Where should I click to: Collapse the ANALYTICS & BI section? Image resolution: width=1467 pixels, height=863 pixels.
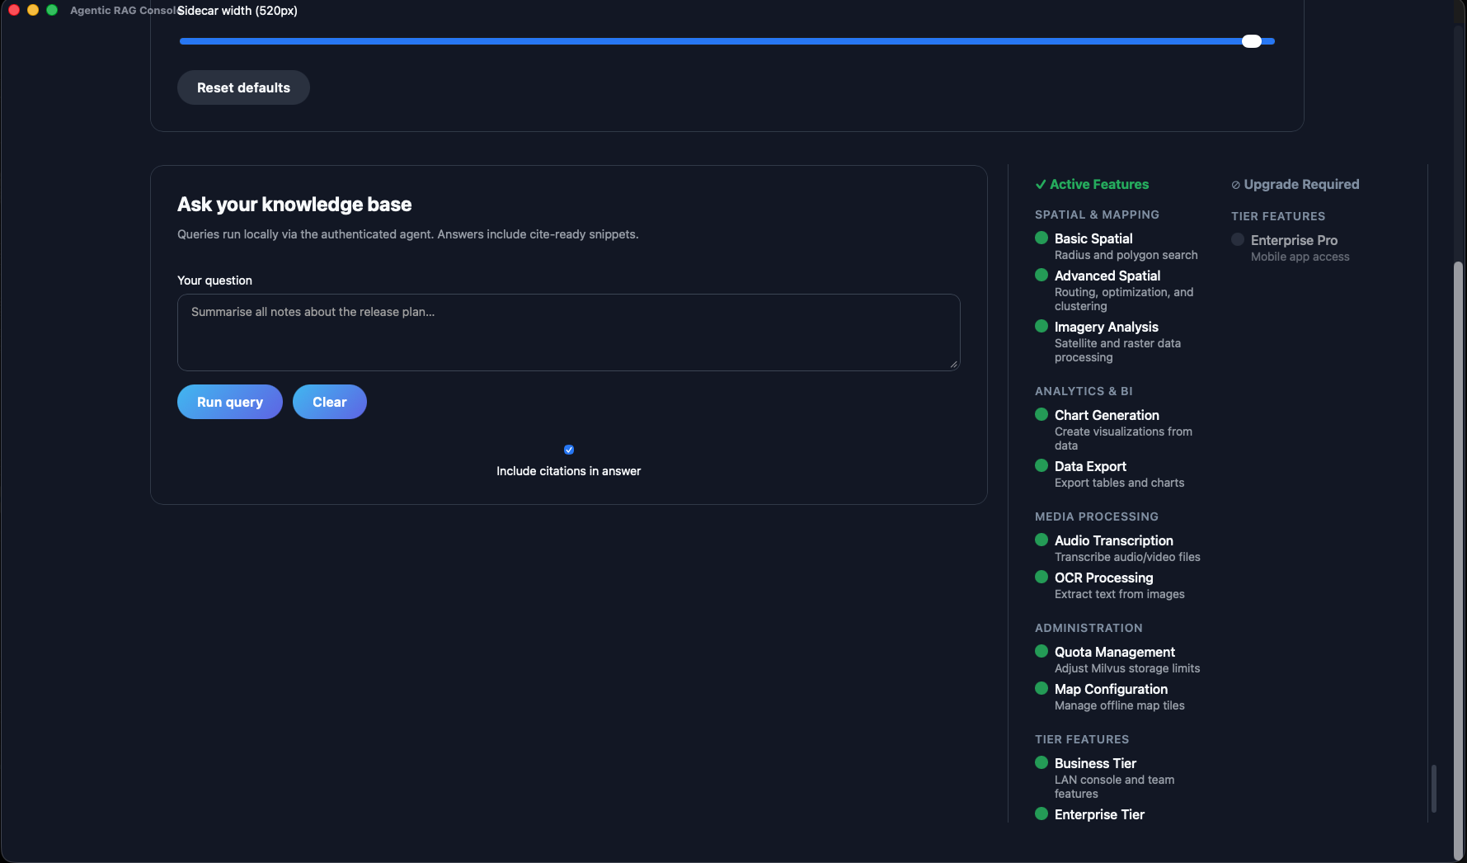click(x=1084, y=391)
